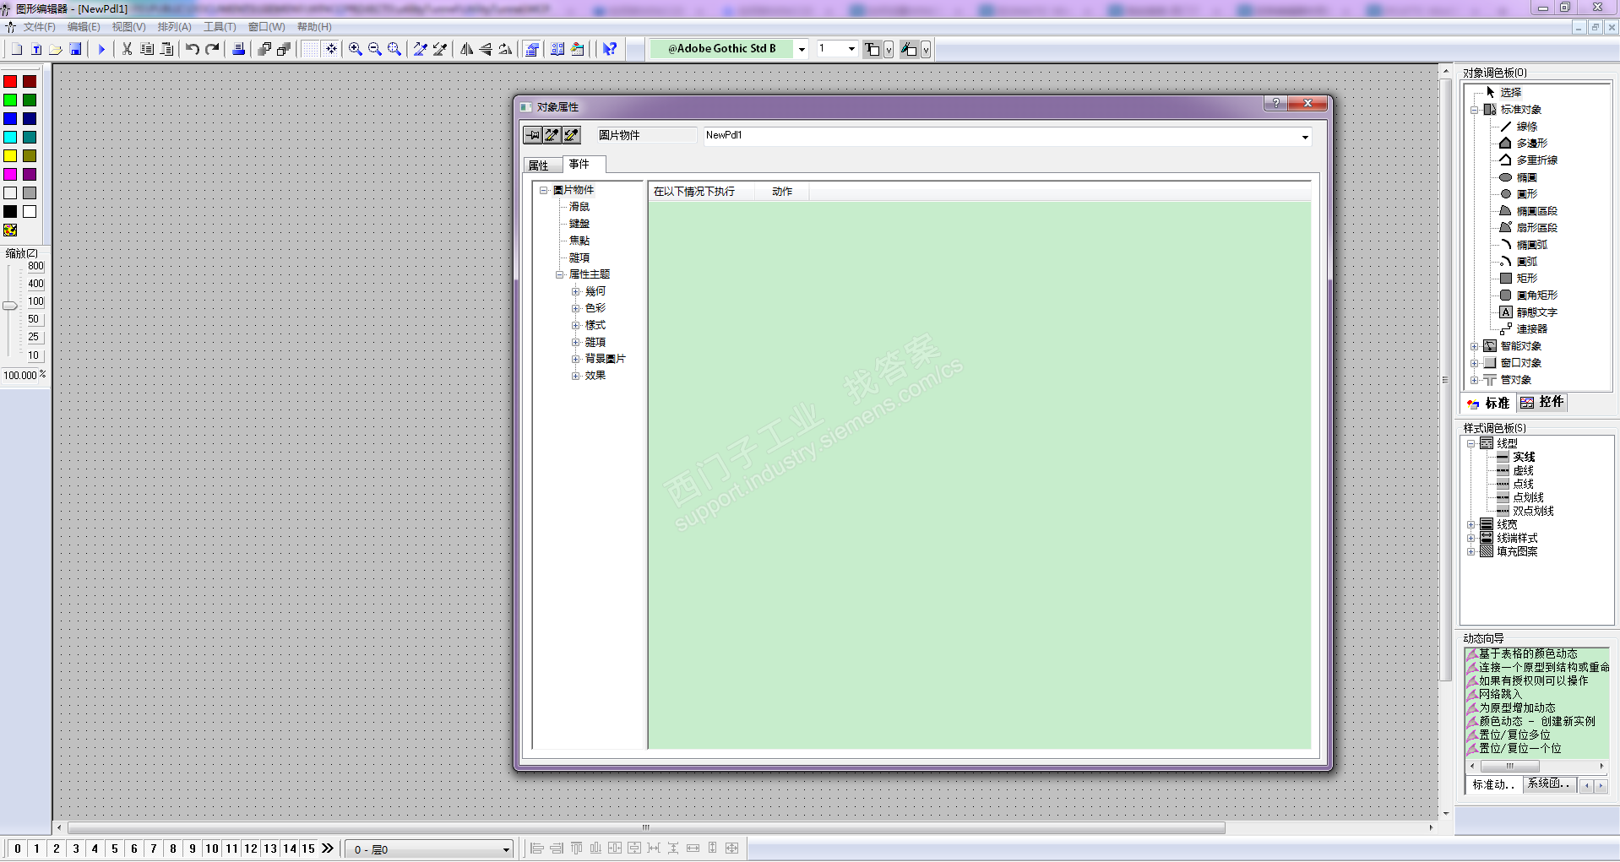This screenshot has height=862, width=1620.
Task: Toggle visibility of layer 5
Action: coord(115,848)
